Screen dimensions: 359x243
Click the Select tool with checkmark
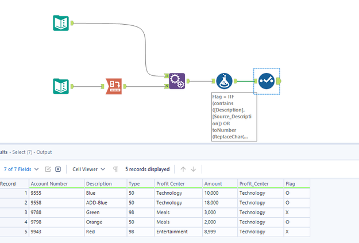(267, 81)
